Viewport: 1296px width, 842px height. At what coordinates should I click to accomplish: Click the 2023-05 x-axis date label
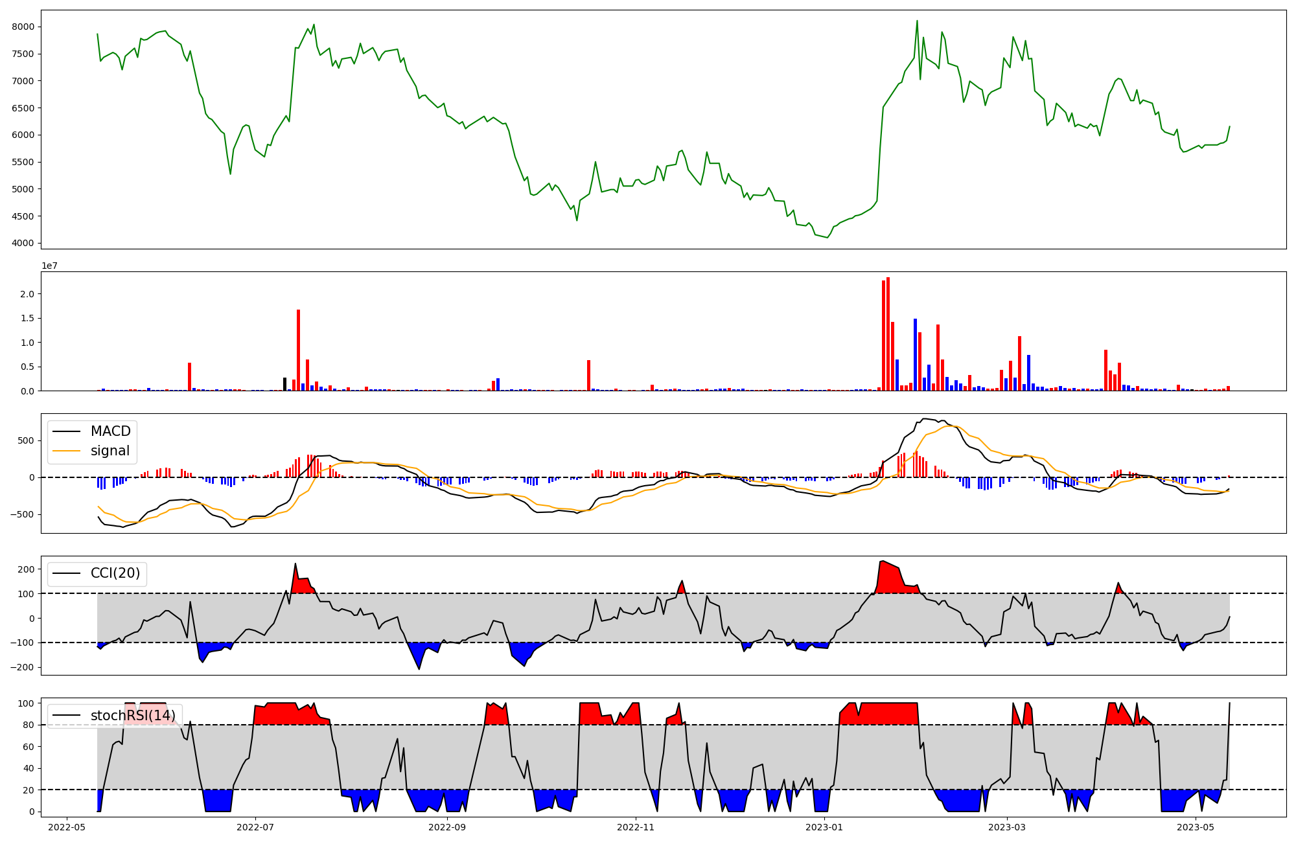1196,827
